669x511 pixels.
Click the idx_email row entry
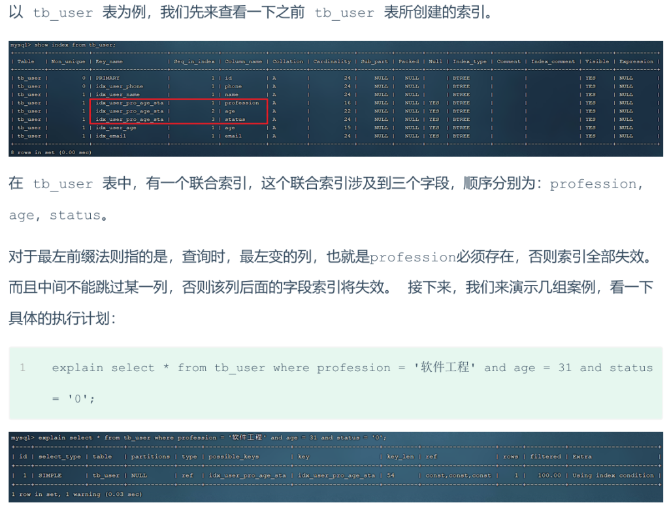[x=110, y=136]
